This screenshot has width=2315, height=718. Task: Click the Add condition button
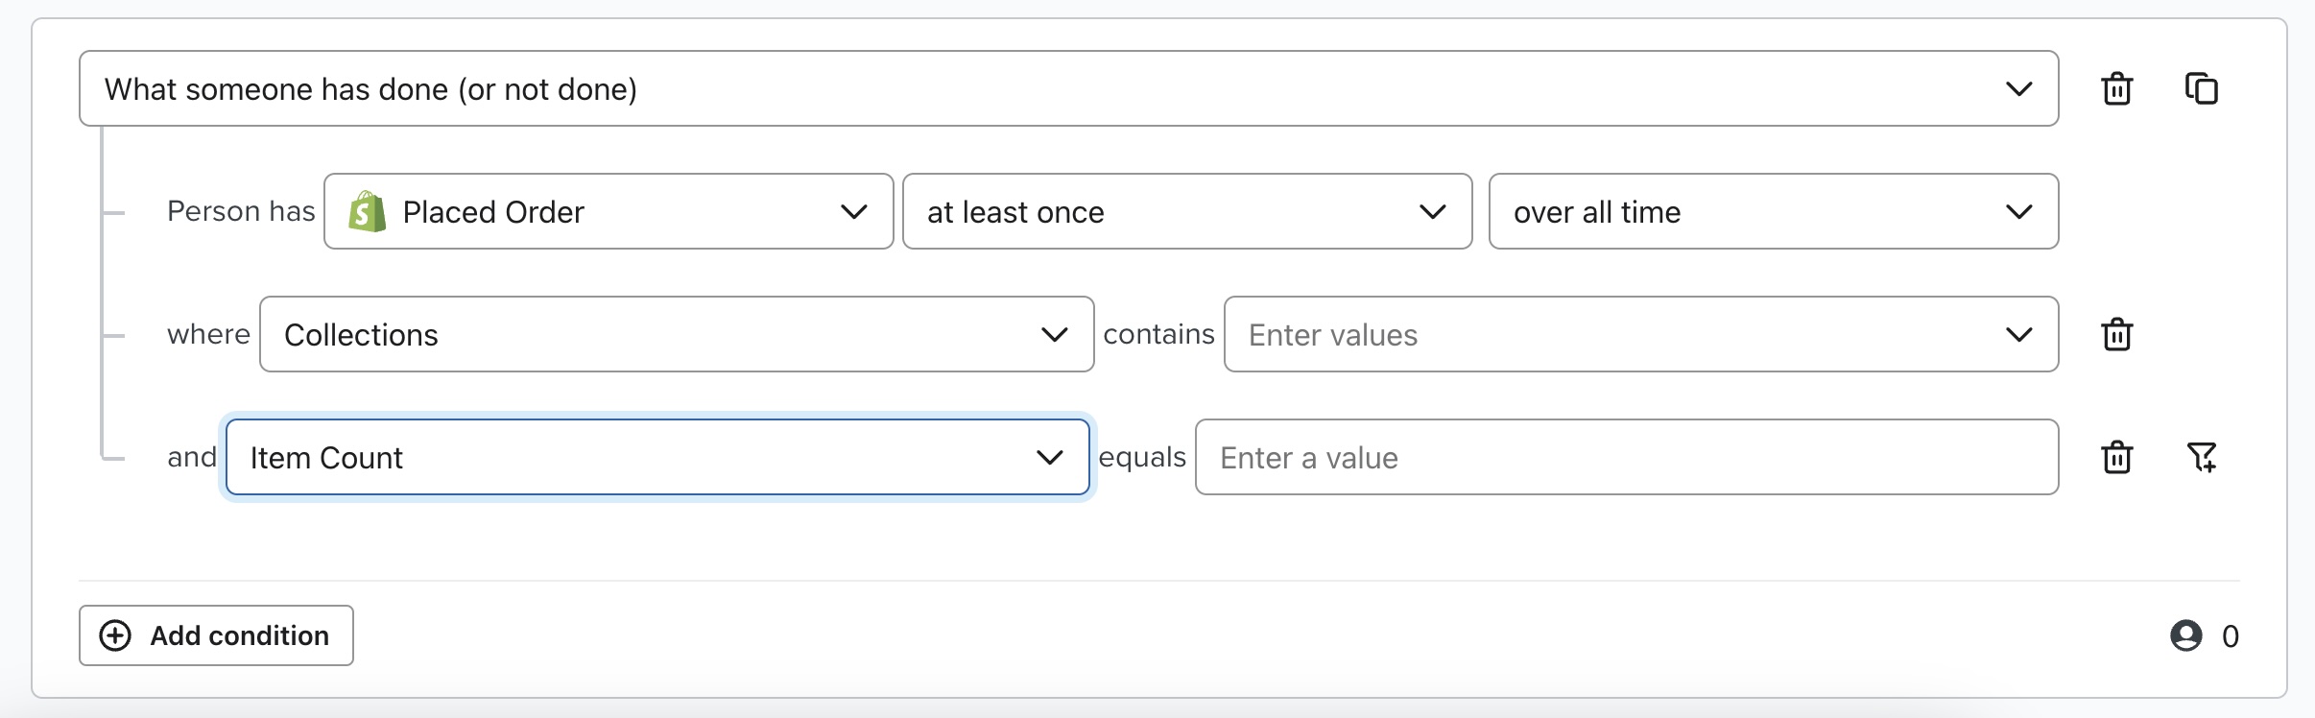tap(216, 635)
